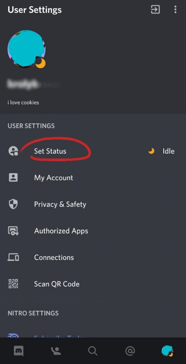Tap the log out icon in header
Image resolution: width=186 pixels, height=364 pixels.
[x=155, y=10]
